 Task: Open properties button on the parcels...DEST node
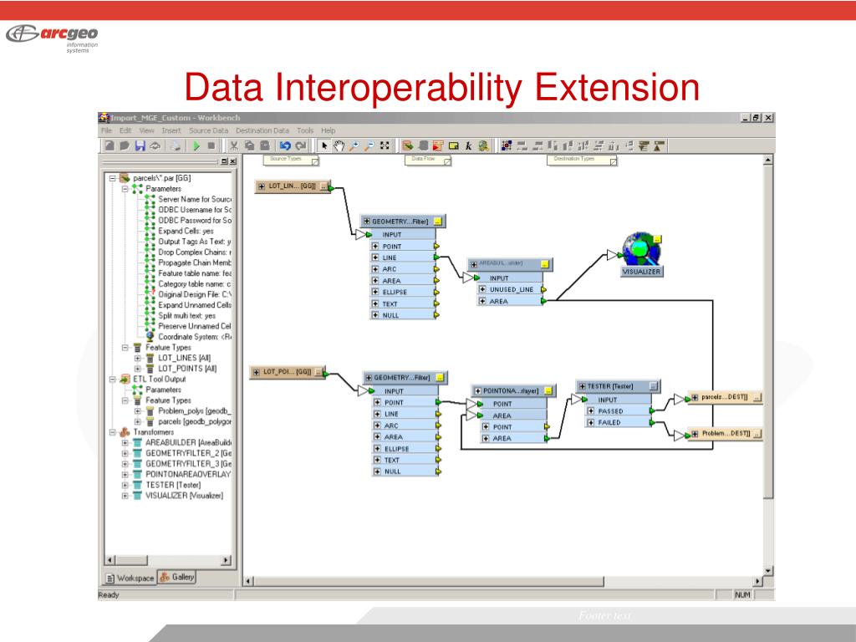[x=757, y=397]
